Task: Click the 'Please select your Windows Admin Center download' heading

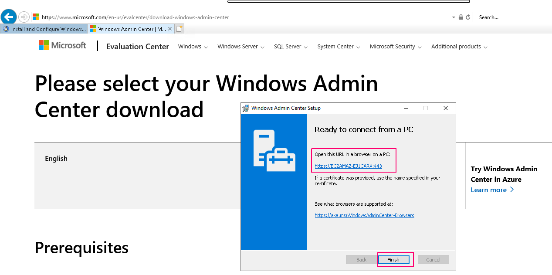Action: point(207,96)
